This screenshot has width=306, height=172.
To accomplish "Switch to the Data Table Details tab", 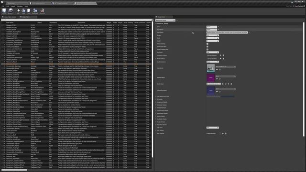I will [10, 17].
